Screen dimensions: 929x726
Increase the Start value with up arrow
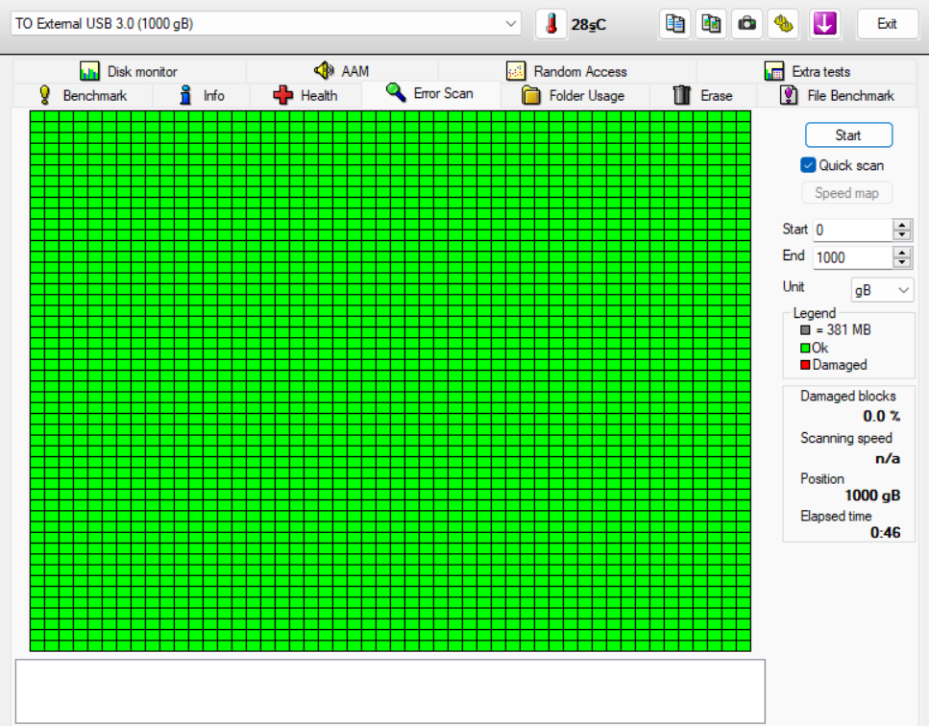pos(902,225)
